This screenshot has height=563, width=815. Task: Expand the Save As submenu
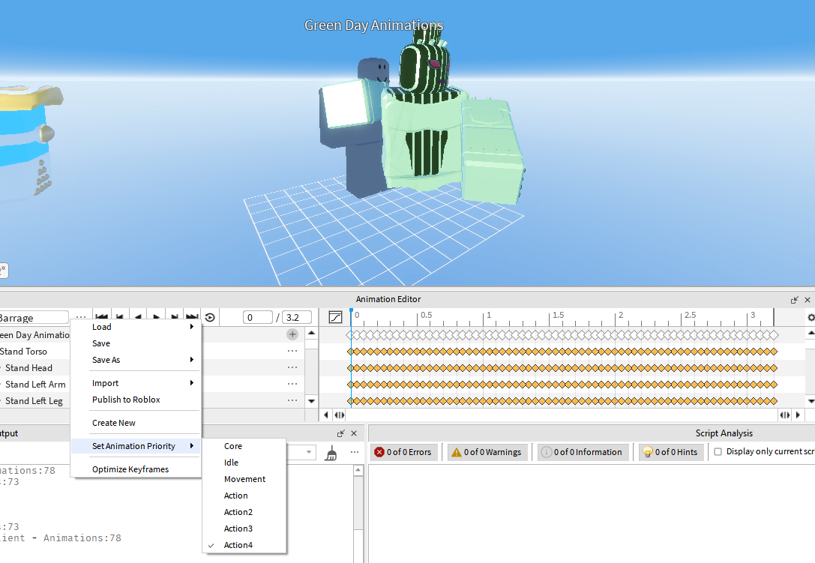(106, 360)
